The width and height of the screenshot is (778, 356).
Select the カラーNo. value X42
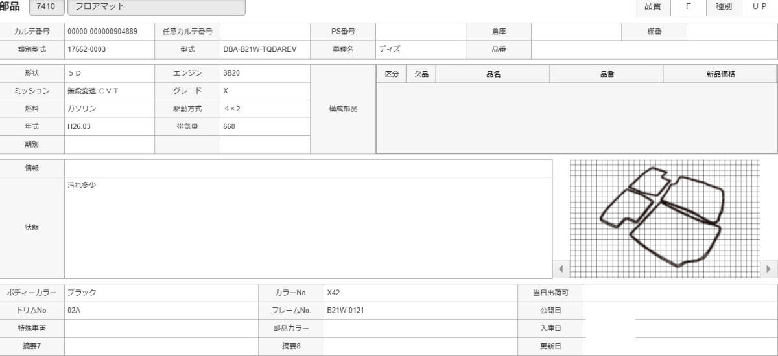pos(333,293)
